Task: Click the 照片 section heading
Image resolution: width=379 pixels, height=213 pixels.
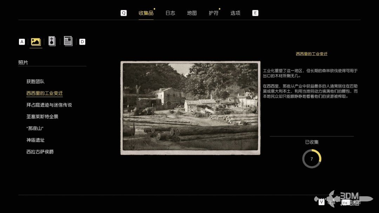Action: click(23, 62)
